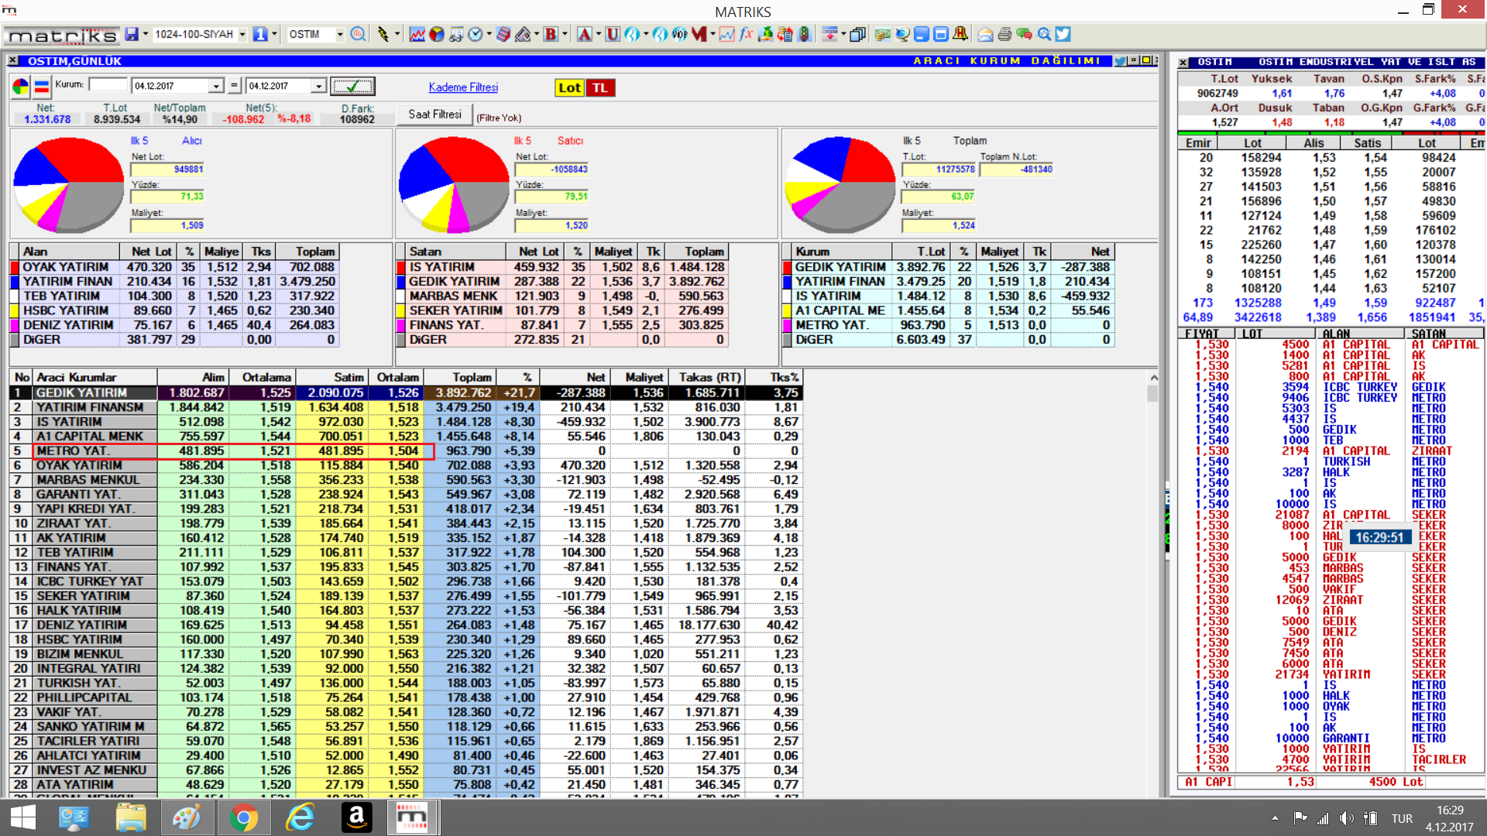Sort by Toplam column in main table
1487x836 pixels.
point(461,377)
